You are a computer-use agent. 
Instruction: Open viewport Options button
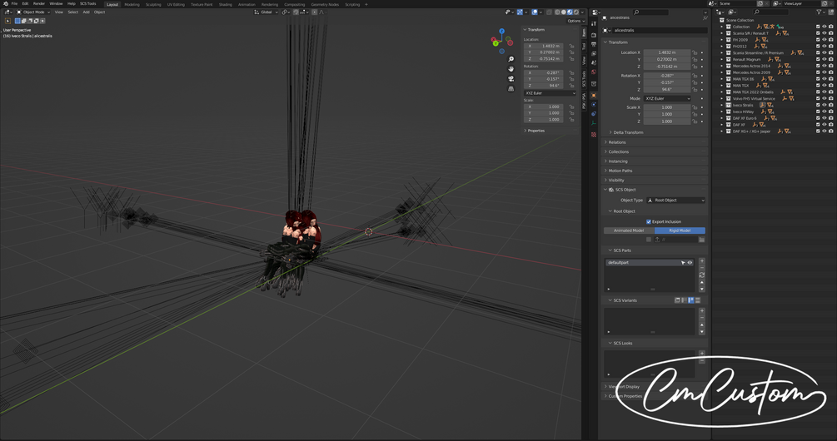point(575,21)
